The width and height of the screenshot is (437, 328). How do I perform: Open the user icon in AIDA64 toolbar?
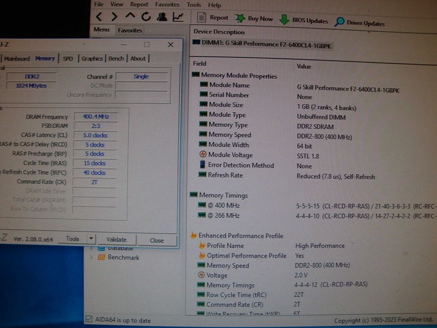pos(162,17)
